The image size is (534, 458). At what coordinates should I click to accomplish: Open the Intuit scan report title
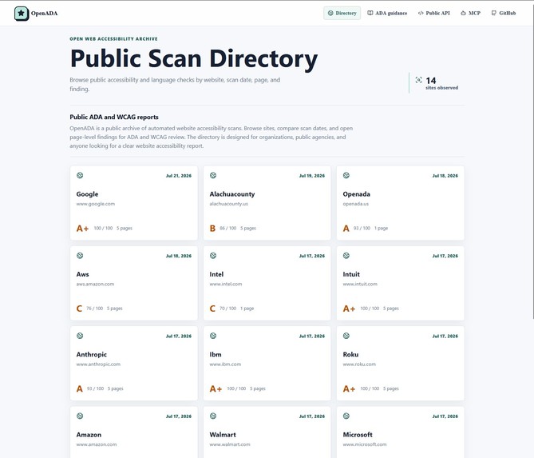pos(351,274)
